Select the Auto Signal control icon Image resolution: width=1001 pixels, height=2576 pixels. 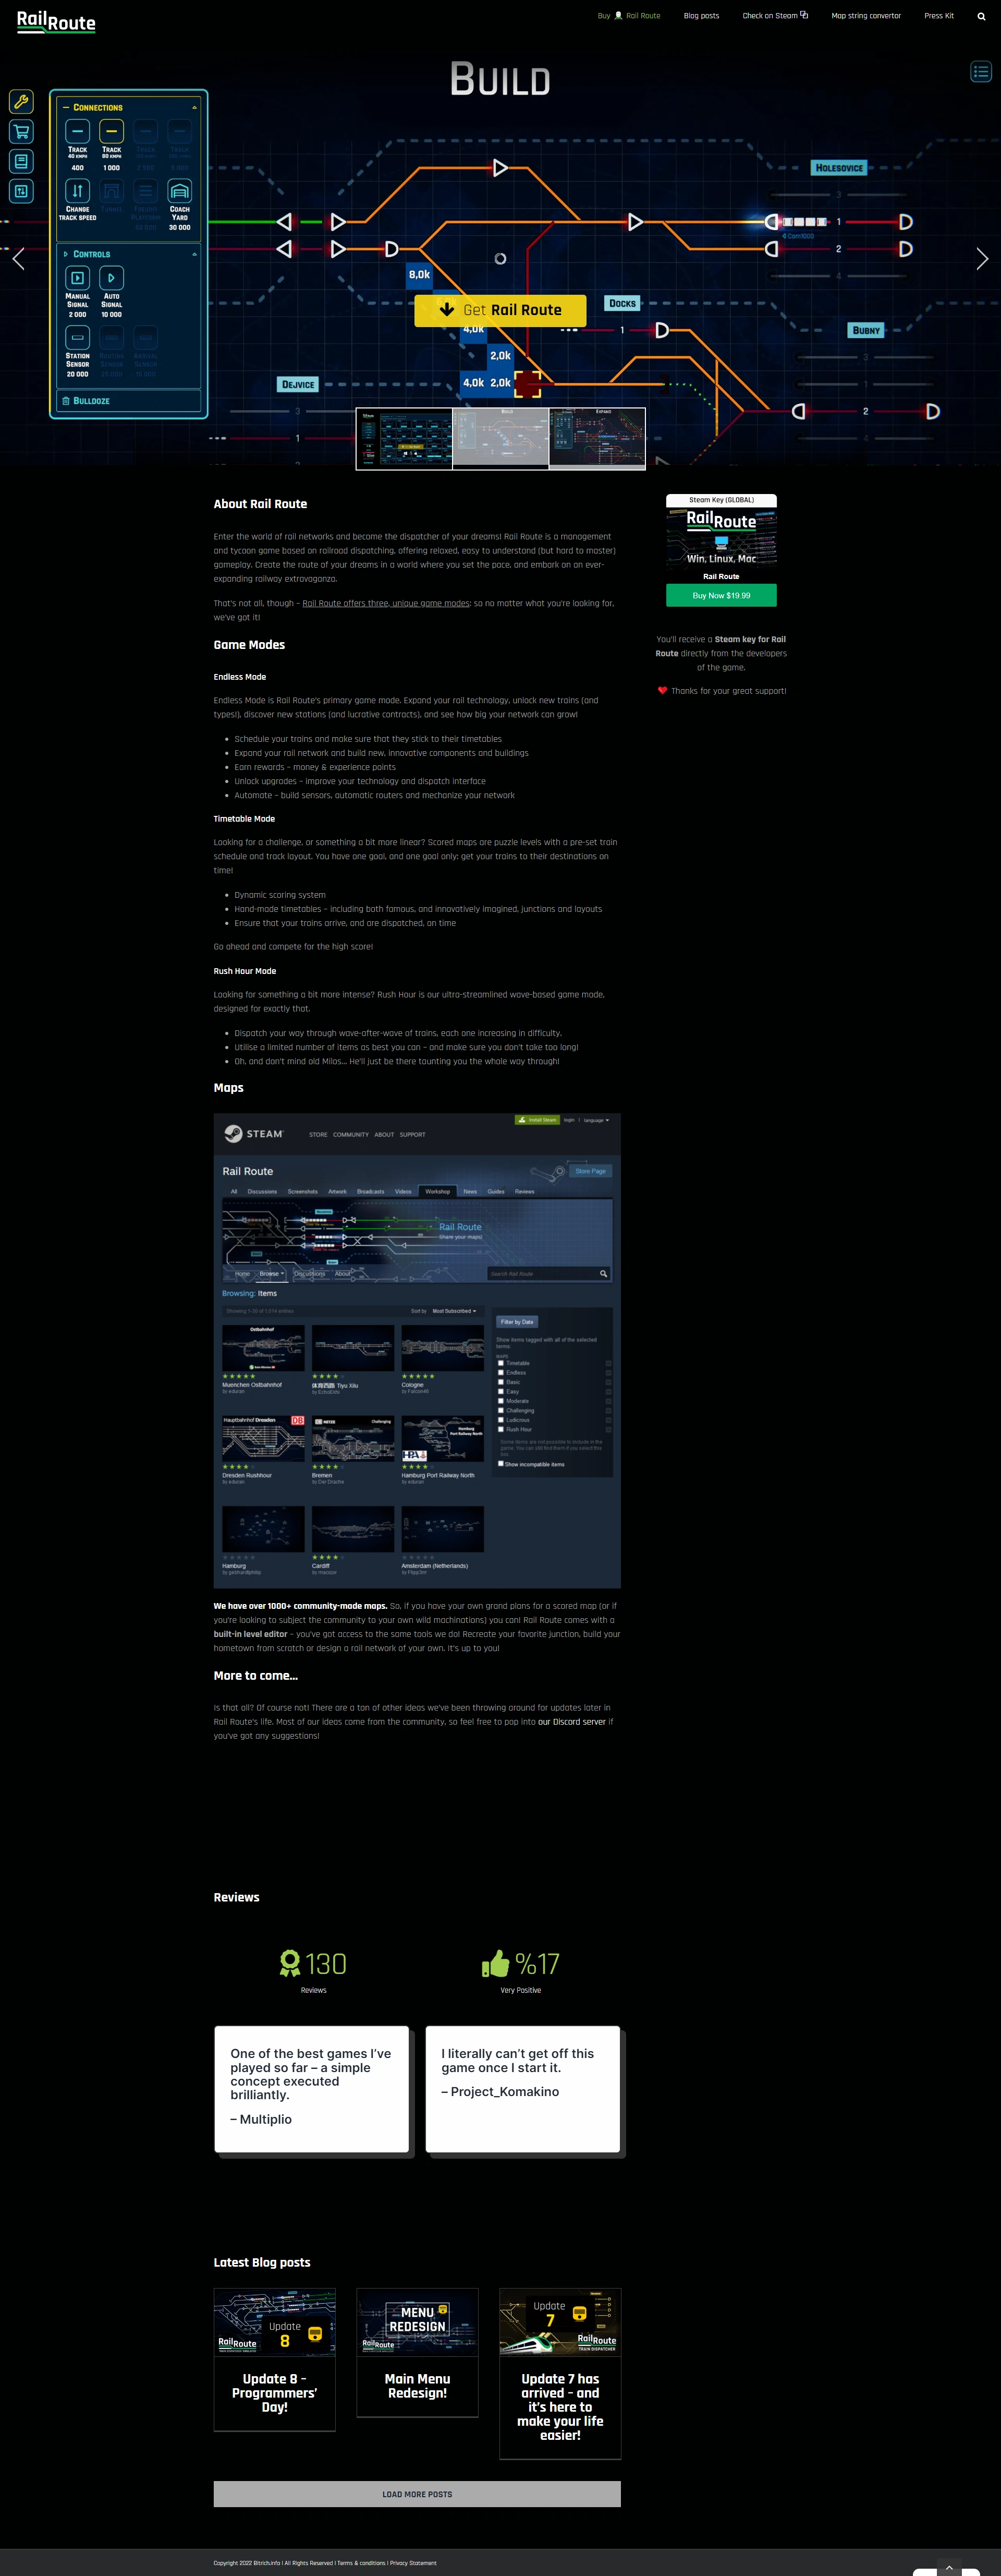pyautogui.click(x=111, y=278)
